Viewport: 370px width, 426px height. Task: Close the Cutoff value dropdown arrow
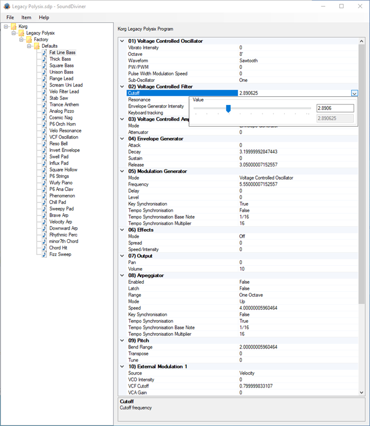[x=354, y=93]
